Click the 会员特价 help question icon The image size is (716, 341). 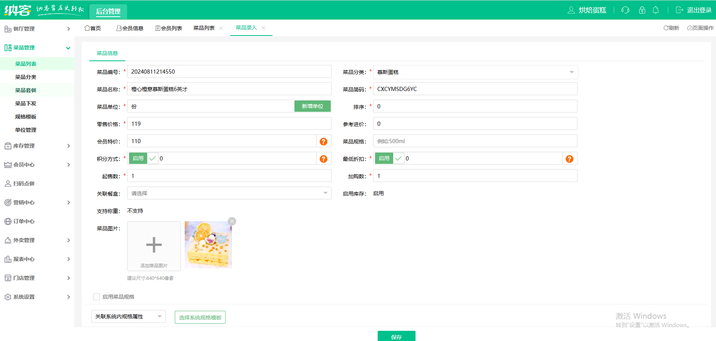(x=324, y=141)
